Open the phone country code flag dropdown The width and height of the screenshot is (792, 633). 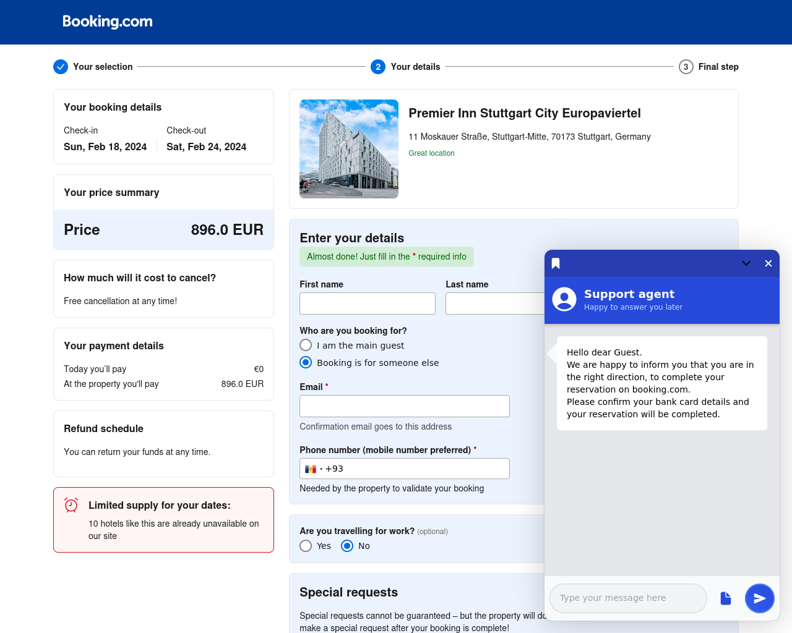313,469
